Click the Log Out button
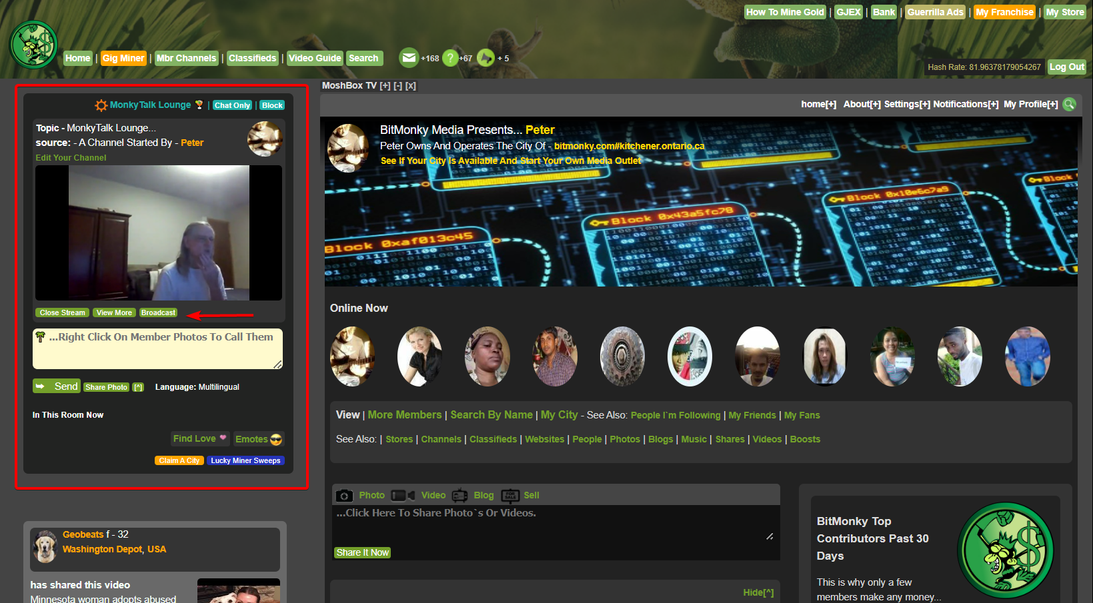 [x=1067, y=67]
